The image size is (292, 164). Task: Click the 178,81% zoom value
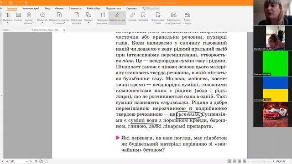(x=280, y=161)
